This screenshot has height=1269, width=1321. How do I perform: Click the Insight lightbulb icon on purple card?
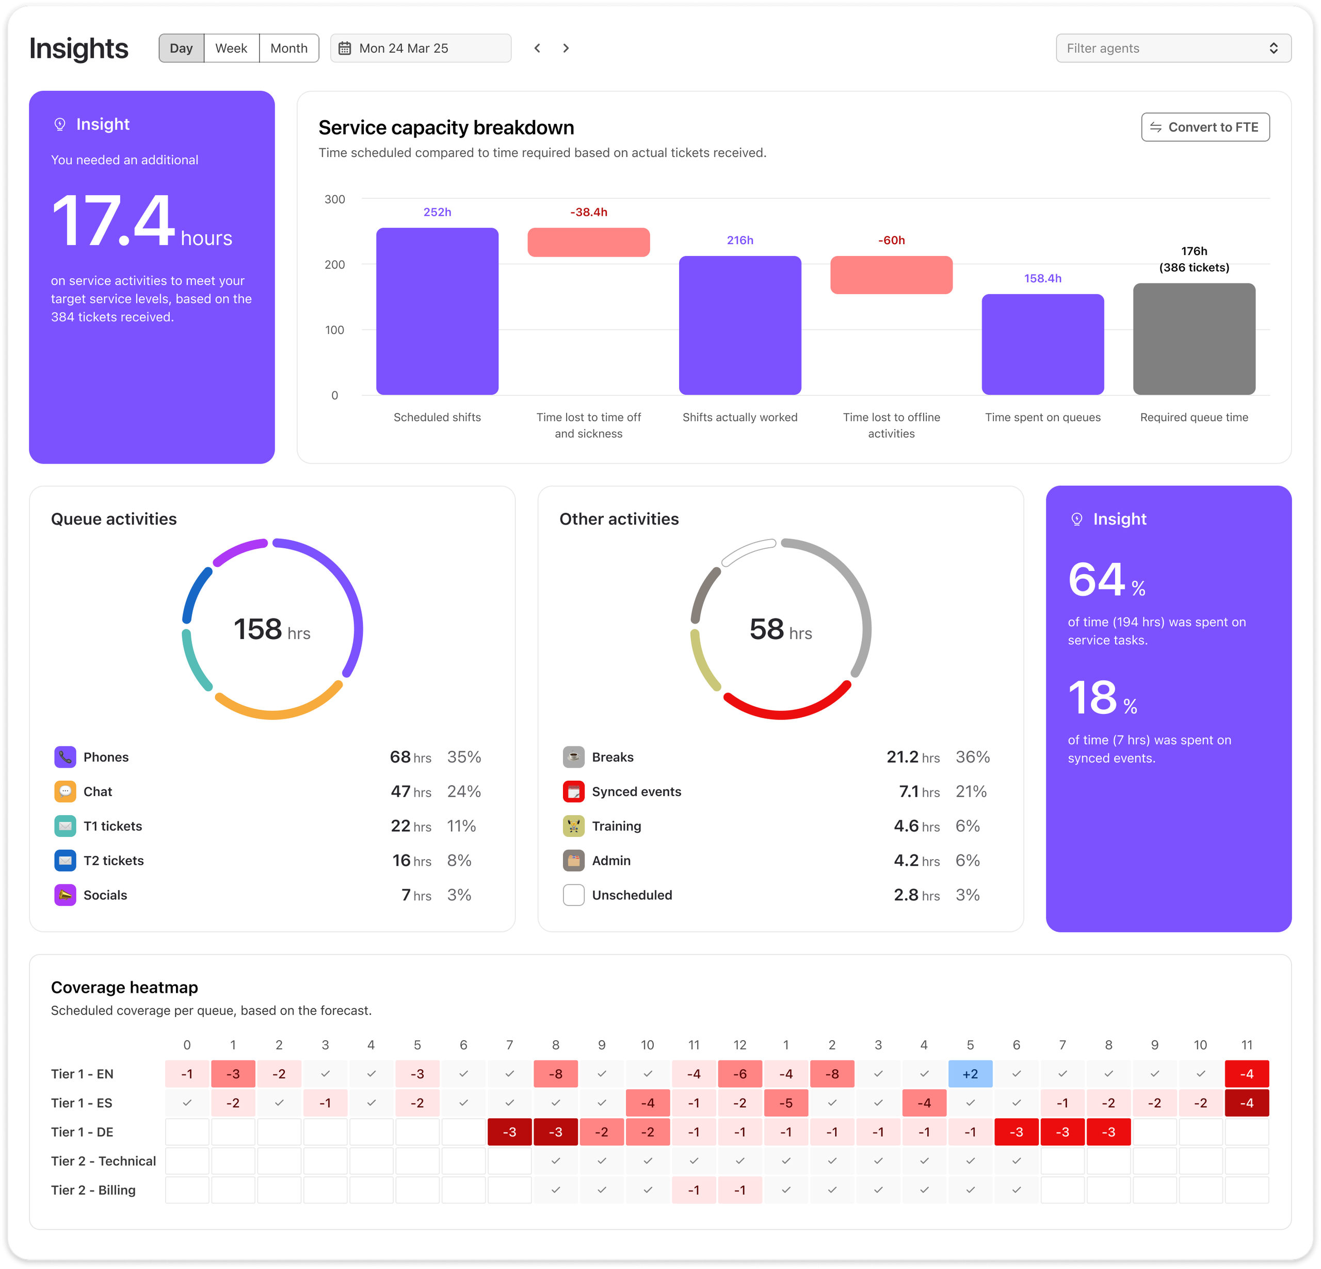[59, 124]
